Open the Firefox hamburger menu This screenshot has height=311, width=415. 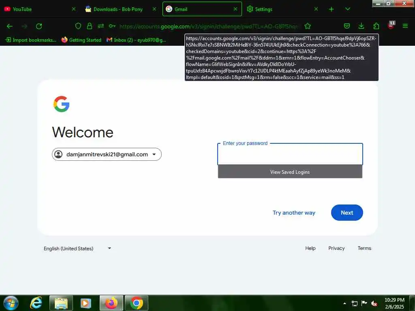coord(405,26)
